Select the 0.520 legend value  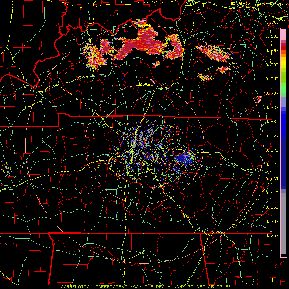tap(272, 165)
